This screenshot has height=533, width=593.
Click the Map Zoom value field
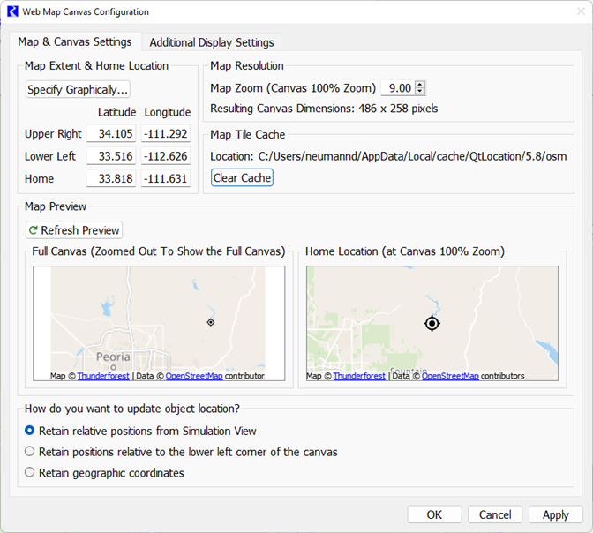(399, 88)
